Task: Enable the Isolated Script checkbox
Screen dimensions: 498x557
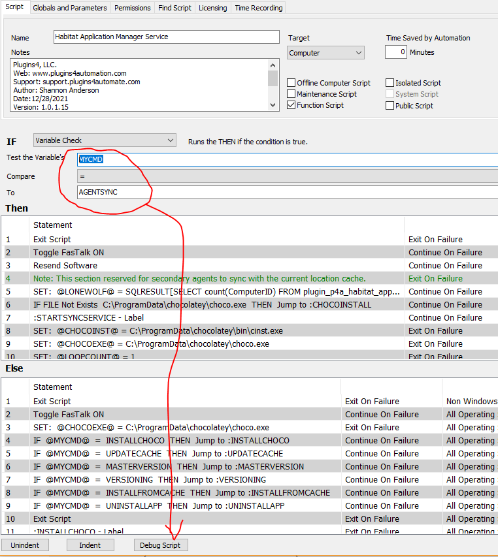Action: point(390,83)
